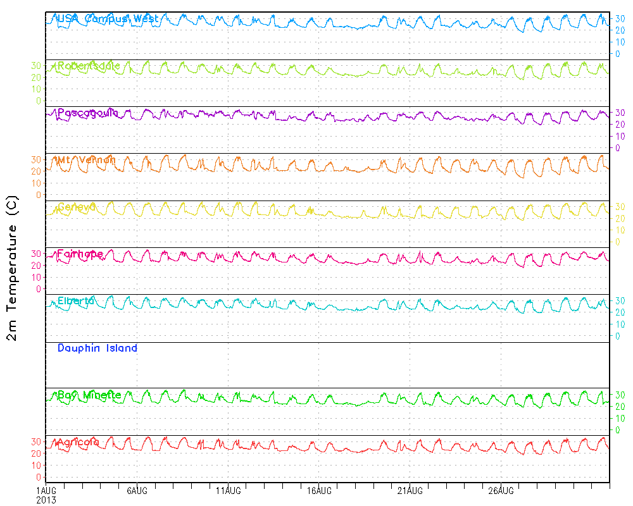Click the Elberta station label
The height and width of the screenshot is (506, 633).
point(75,301)
